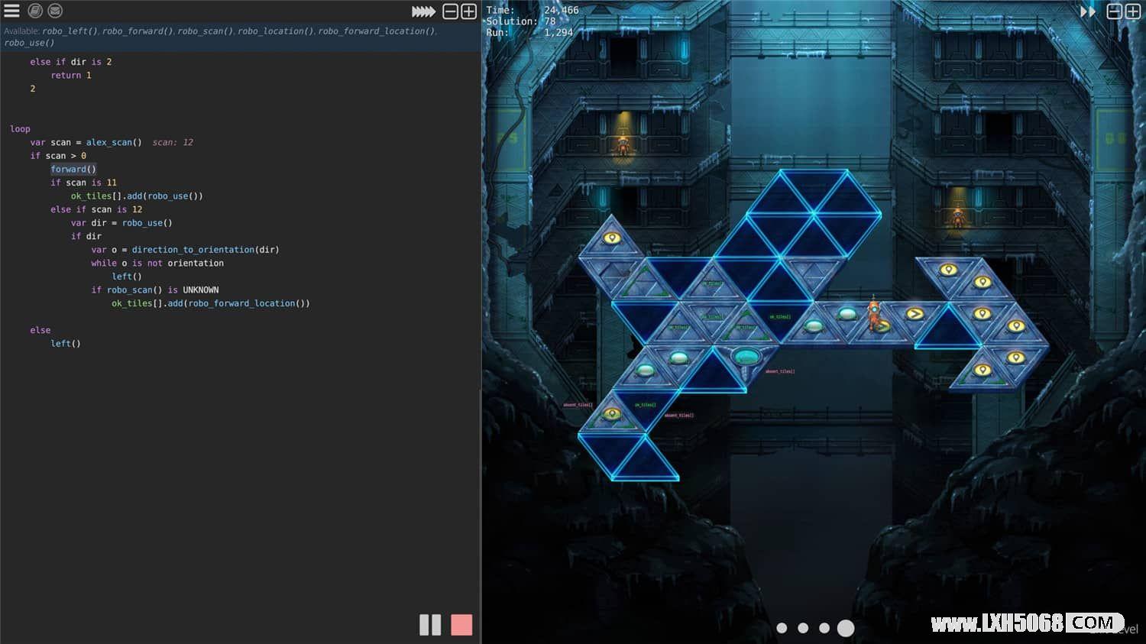The image size is (1146, 644).
Task: Click the Time value 24,466
Action: [x=562, y=11]
